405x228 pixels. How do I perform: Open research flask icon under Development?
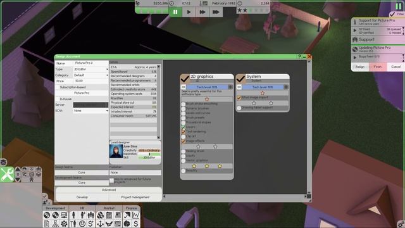pyautogui.click(x=55, y=224)
